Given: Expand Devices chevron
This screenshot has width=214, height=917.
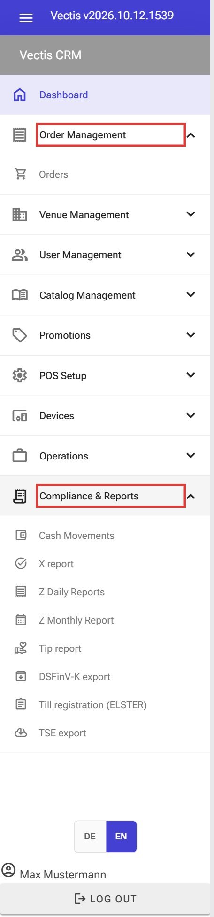Looking at the screenshot, I should coord(191,416).
